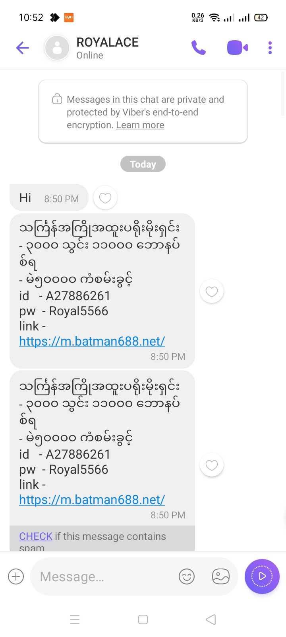Tap the back arrow icon

(x=23, y=48)
